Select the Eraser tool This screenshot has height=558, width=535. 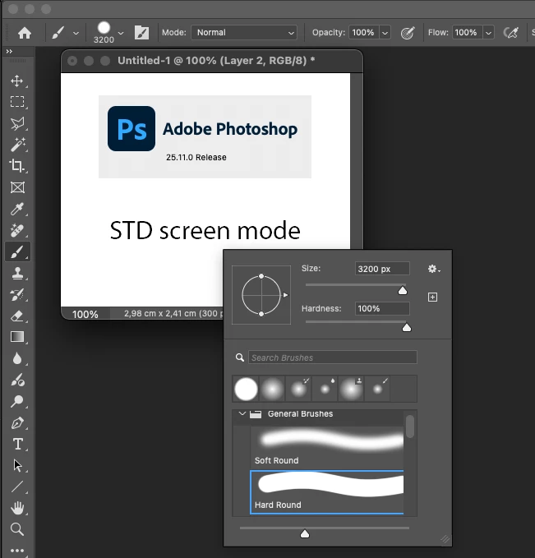[17, 316]
